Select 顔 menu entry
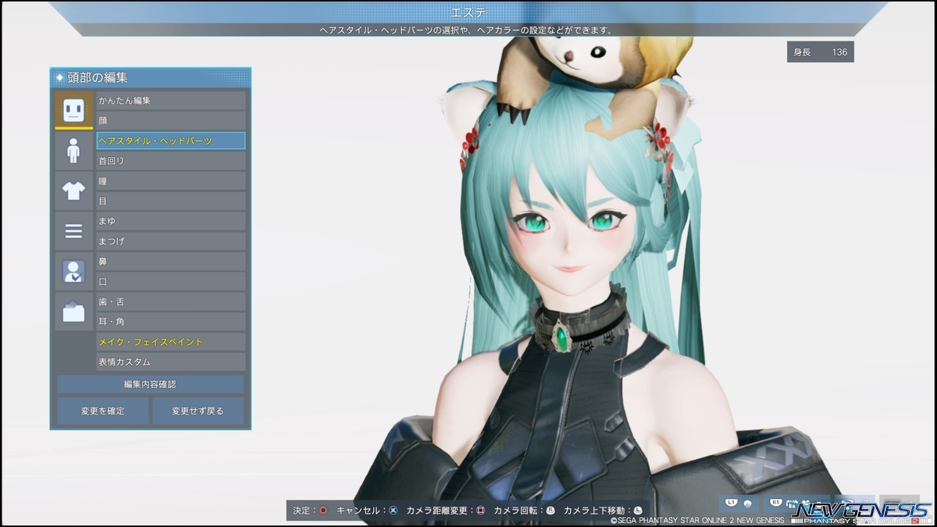The height and width of the screenshot is (527, 937). (170, 120)
